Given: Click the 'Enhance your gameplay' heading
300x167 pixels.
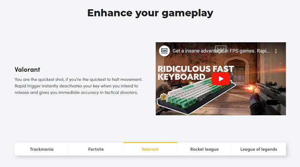Looking at the screenshot, I should (x=150, y=13).
